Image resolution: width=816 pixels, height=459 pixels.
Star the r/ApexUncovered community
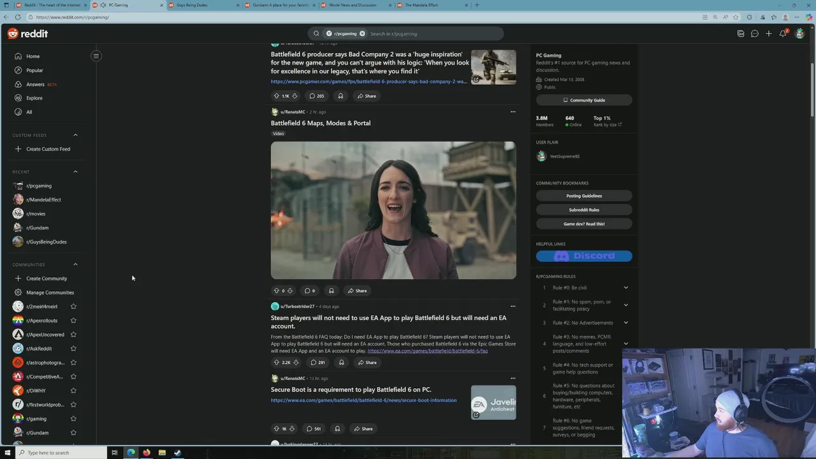(x=73, y=335)
